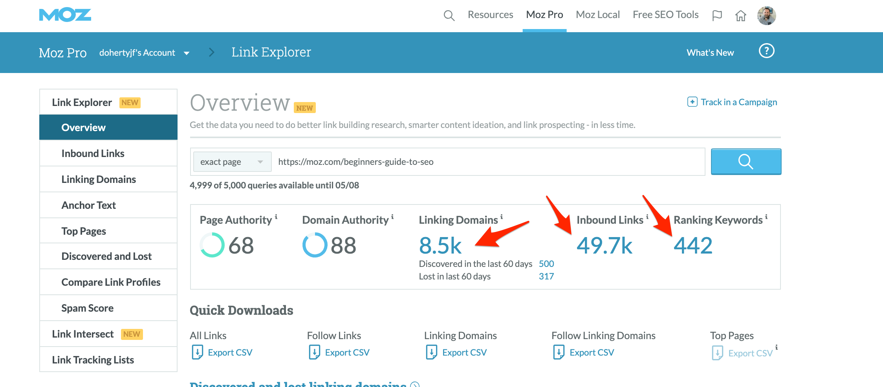Click the Linking Domains info icon
Viewport: 883px width, 387px height.
click(502, 217)
